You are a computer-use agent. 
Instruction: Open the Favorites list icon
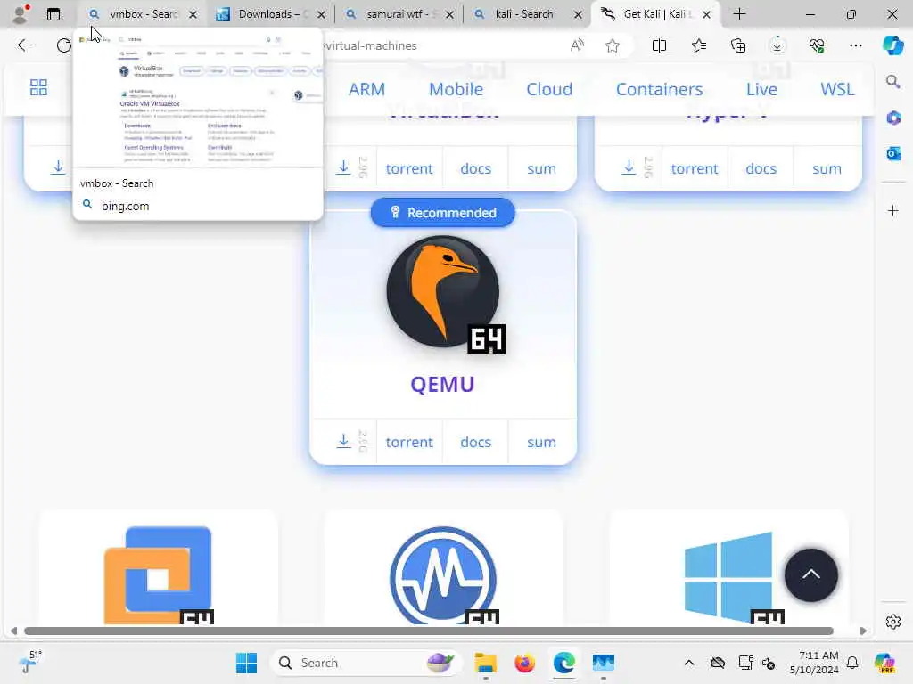(x=699, y=45)
